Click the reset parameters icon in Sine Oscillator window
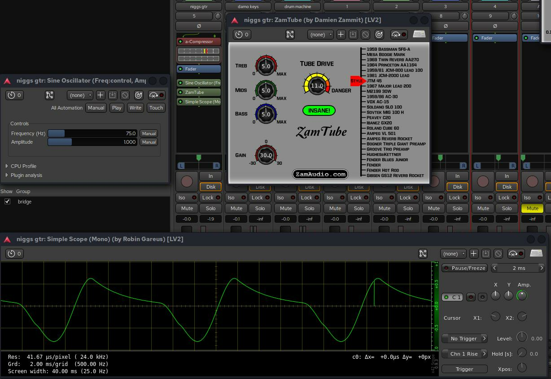 point(139,95)
